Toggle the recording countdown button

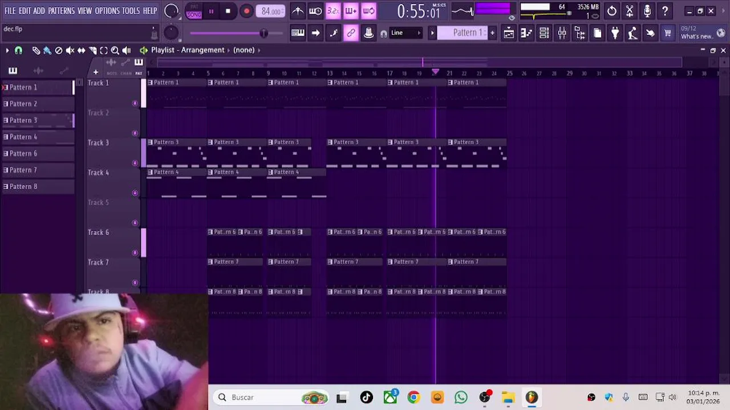[x=333, y=11]
